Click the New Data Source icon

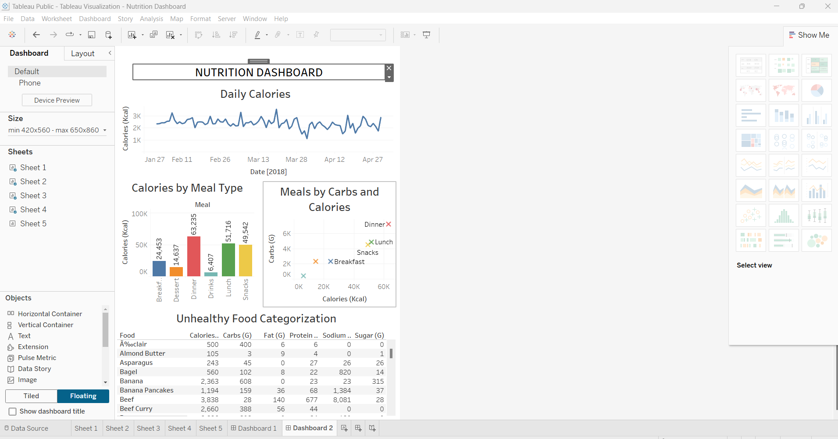[108, 35]
